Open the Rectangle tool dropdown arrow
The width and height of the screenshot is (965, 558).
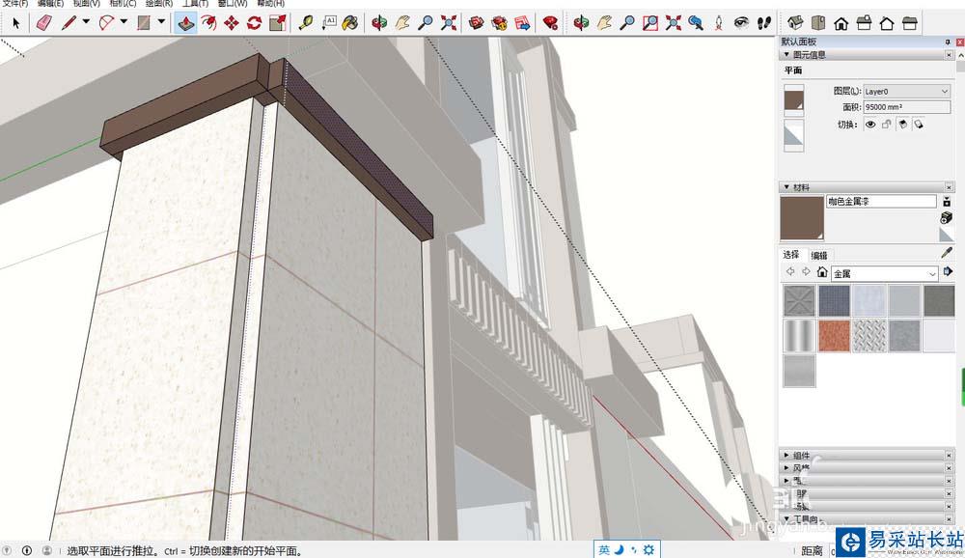161,22
